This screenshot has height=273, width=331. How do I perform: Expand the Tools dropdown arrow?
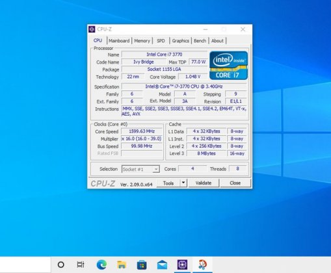coord(183,183)
